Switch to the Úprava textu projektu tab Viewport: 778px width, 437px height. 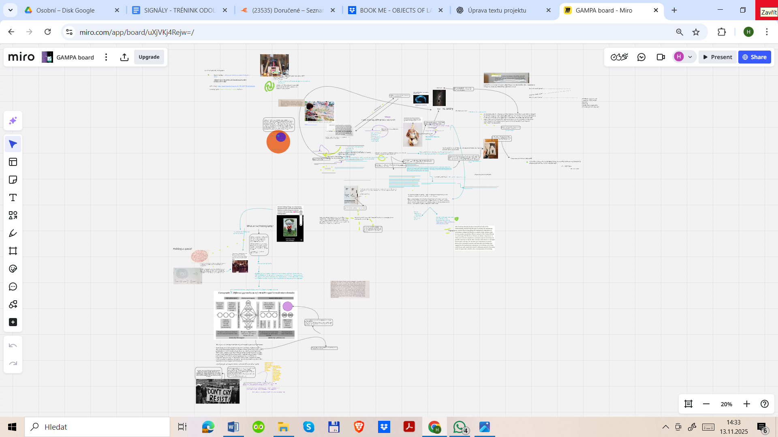pos(497,11)
